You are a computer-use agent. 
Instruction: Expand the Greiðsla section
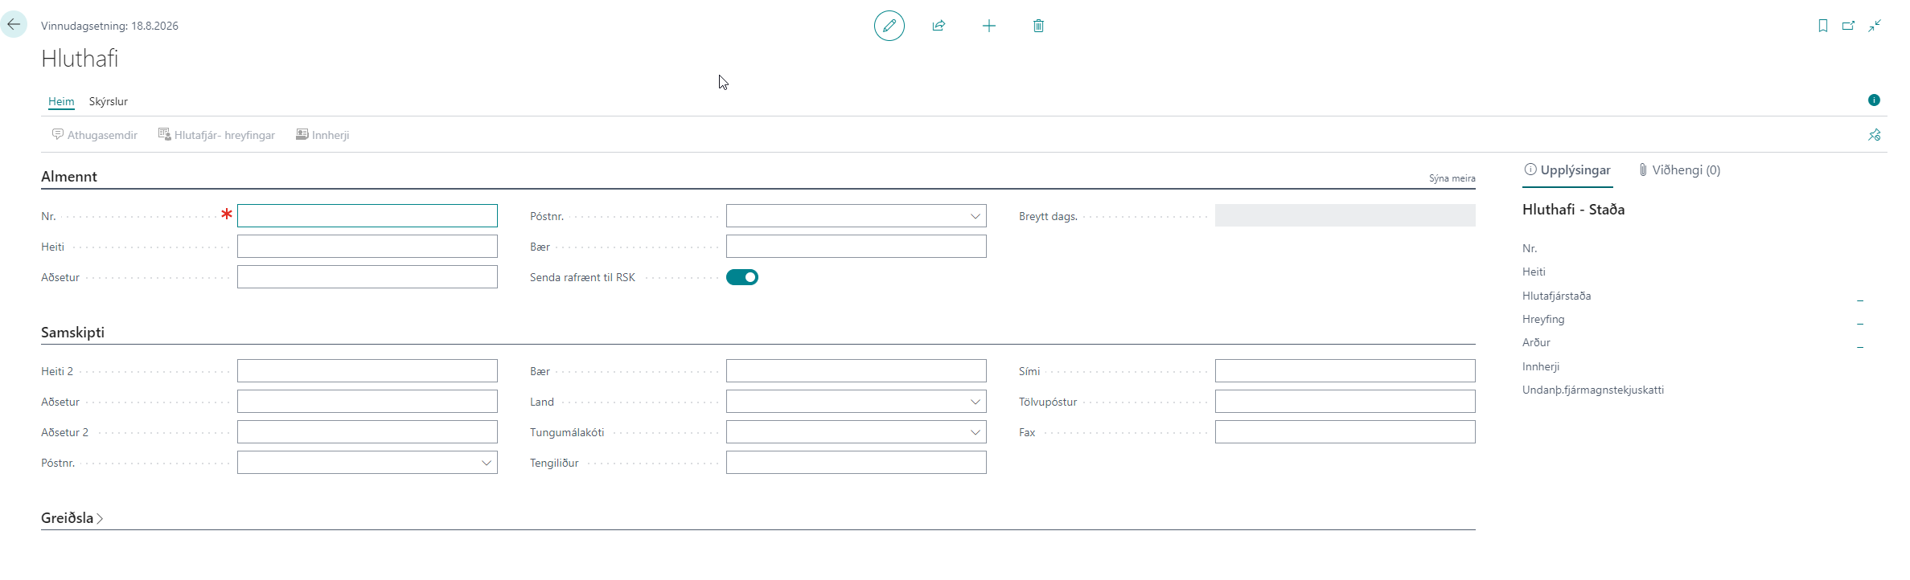[72, 518]
